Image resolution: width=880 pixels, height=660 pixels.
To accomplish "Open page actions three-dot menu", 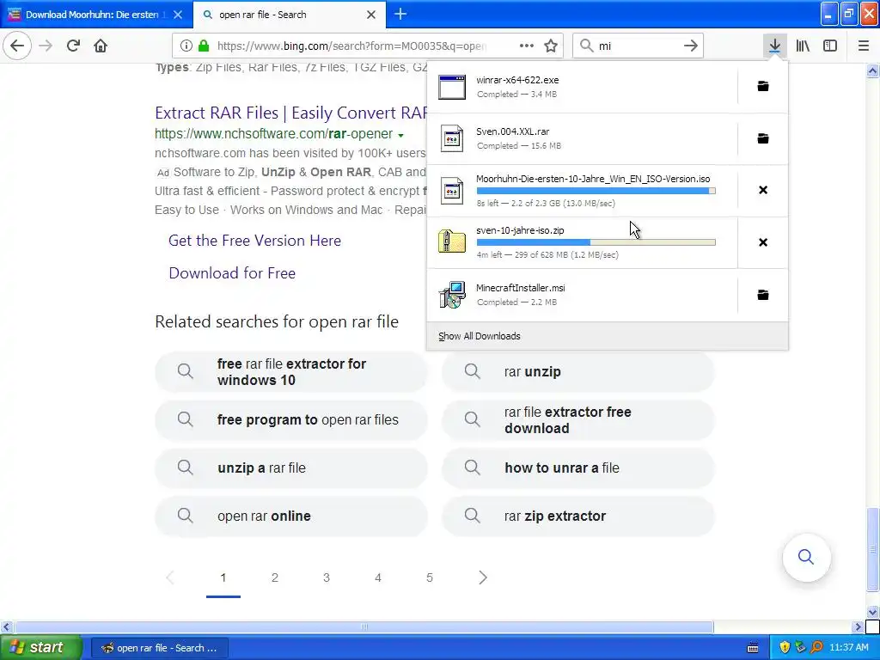I will click(527, 46).
